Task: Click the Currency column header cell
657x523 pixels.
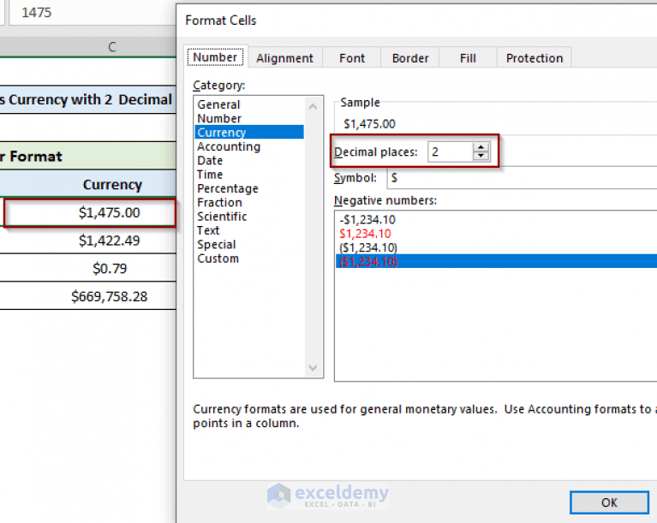Action: [x=88, y=184]
